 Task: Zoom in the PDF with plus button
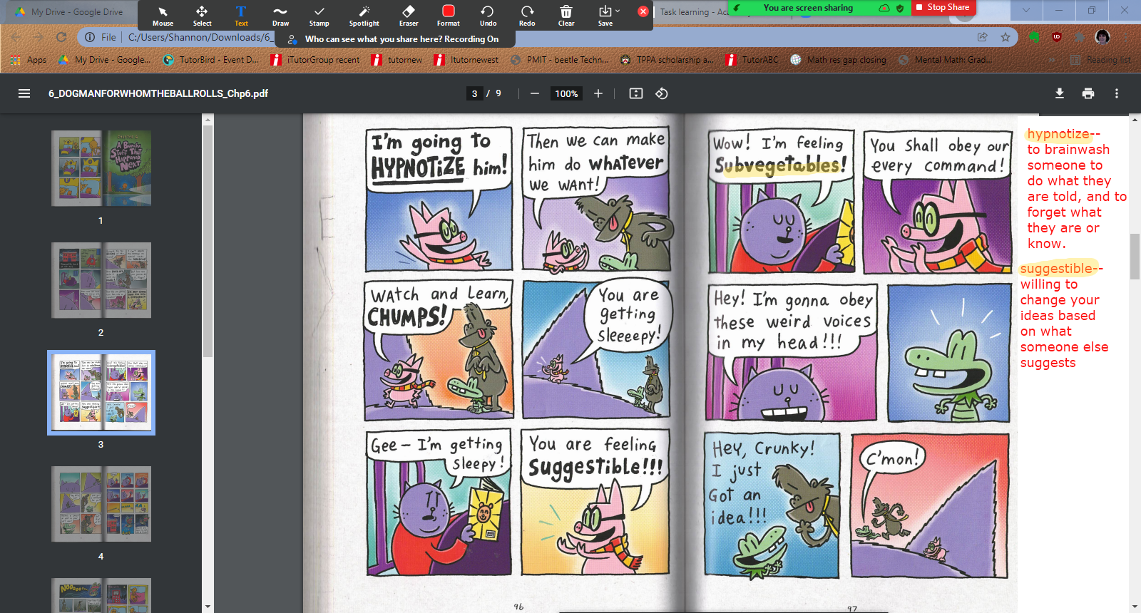coord(598,93)
